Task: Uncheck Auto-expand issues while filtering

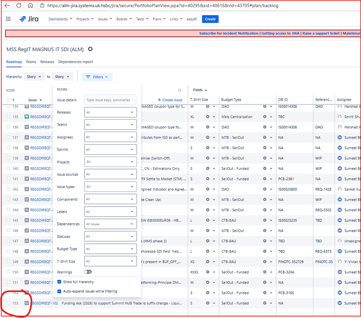Action: pyautogui.click(x=59, y=291)
